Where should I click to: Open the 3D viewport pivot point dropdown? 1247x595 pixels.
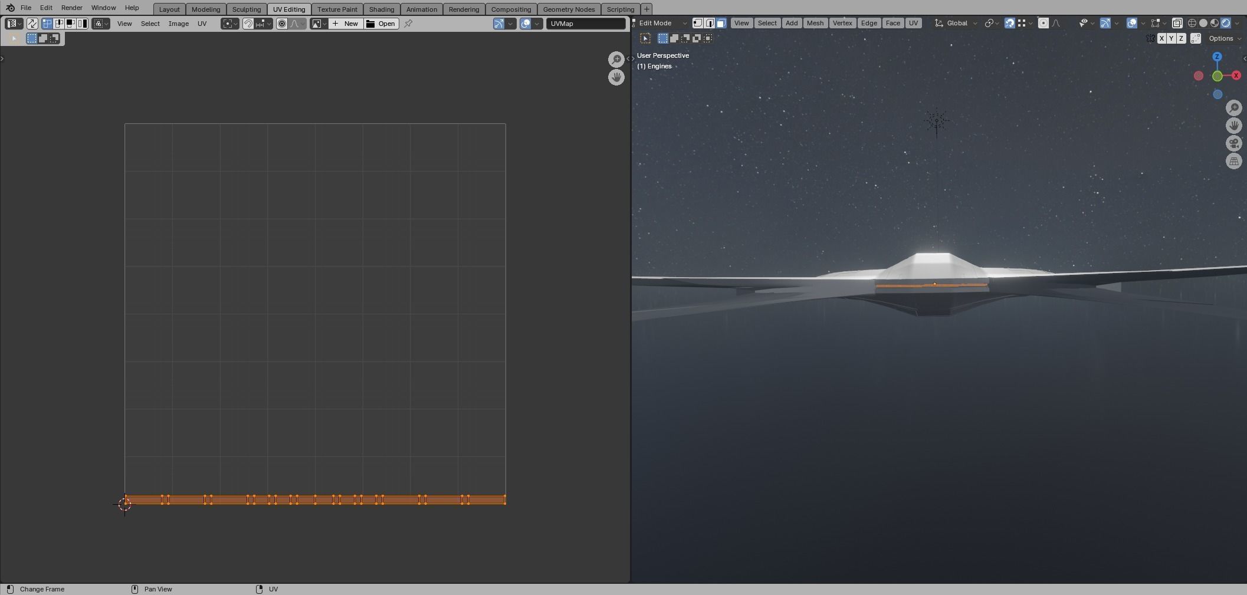coord(991,23)
